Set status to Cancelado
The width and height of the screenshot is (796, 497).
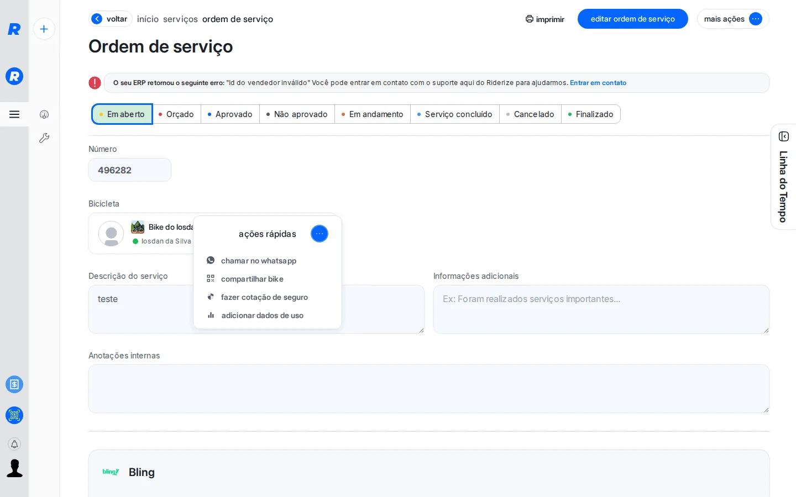tap(530, 114)
